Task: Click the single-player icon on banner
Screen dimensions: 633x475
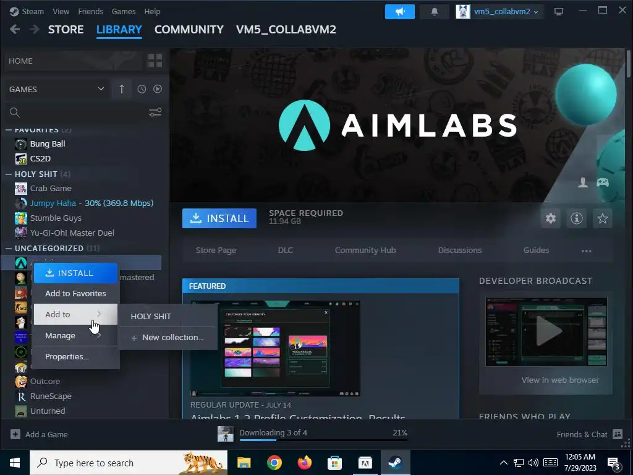Action: point(583,182)
